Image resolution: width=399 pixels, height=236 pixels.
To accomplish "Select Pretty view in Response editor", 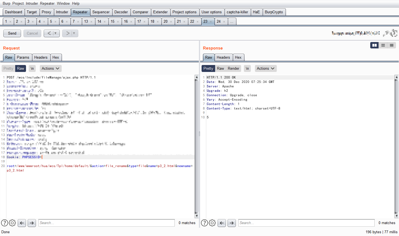I will (x=208, y=68).
